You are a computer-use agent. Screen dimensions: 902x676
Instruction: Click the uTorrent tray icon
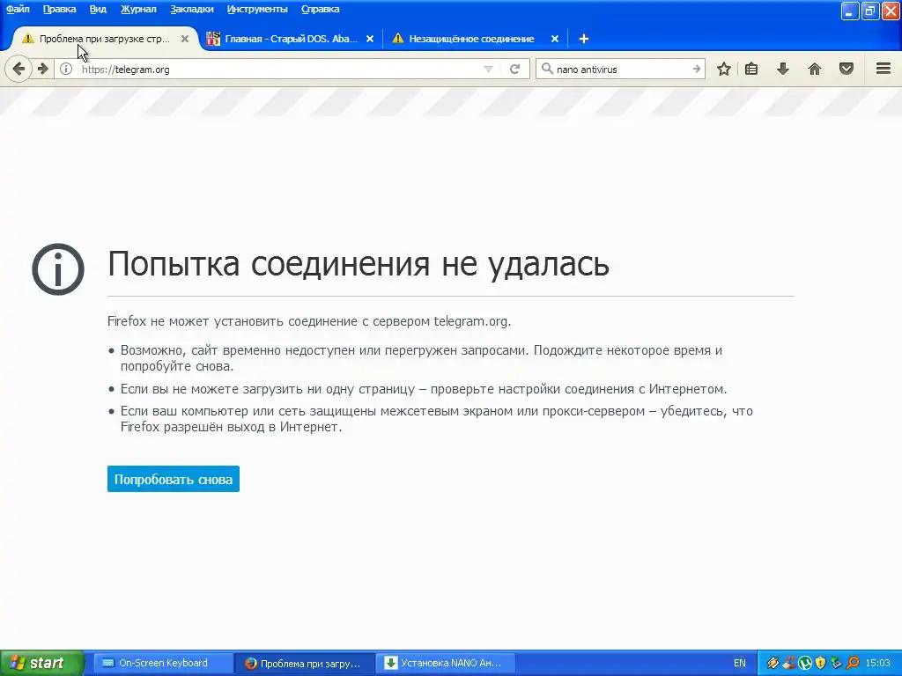coord(805,663)
